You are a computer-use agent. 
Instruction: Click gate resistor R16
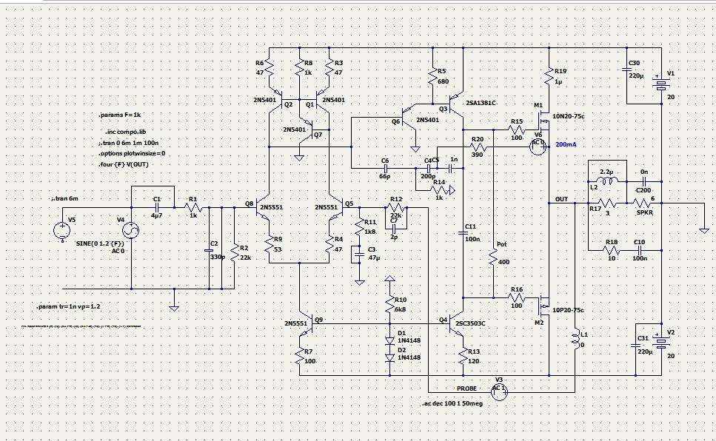[517, 297]
